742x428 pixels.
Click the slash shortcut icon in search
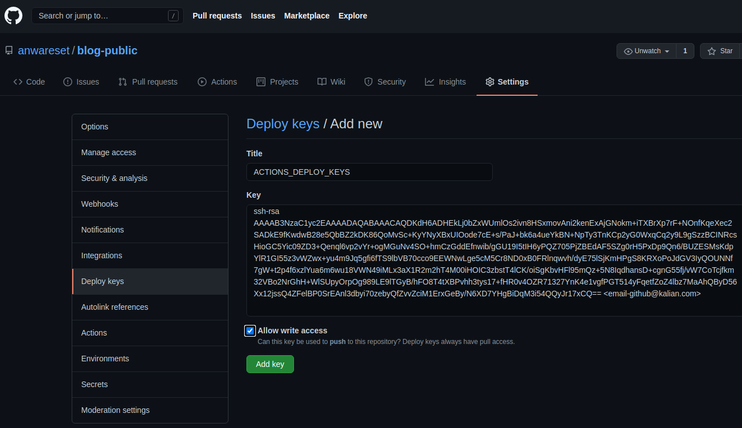point(173,16)
